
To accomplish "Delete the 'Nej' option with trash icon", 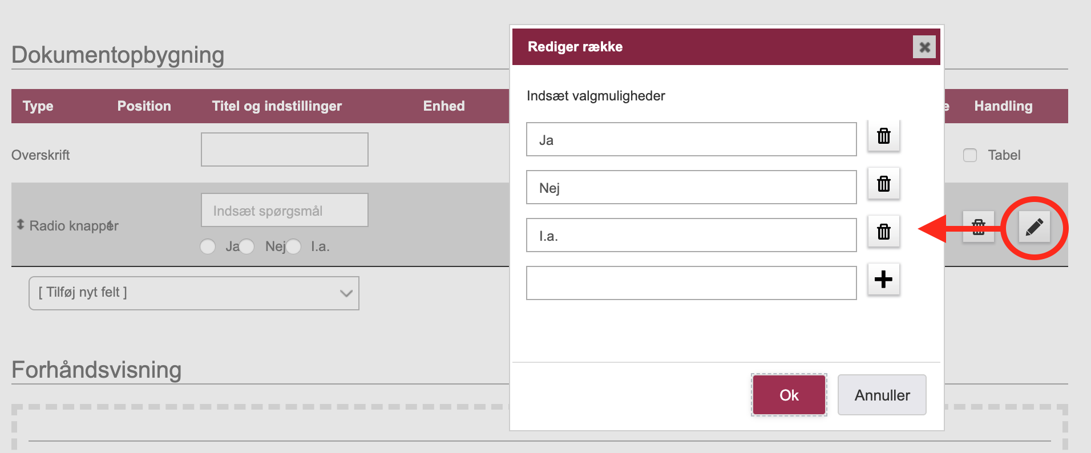I will point(883,184).
